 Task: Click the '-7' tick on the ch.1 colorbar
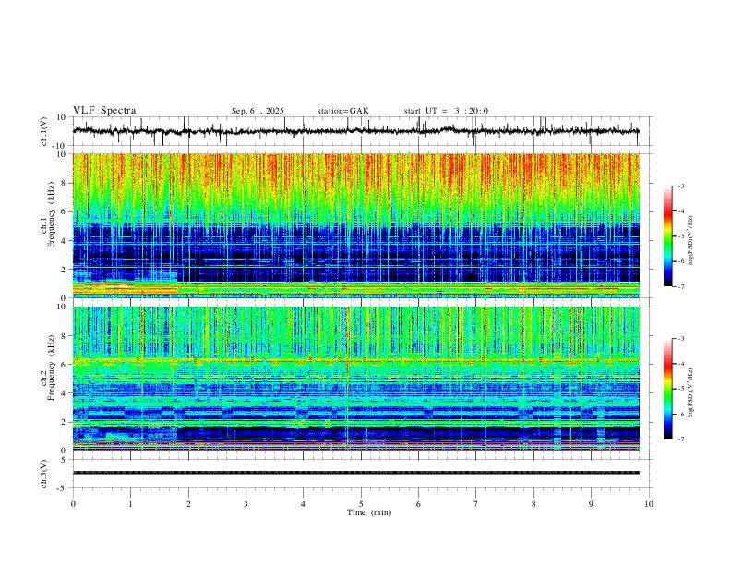[680, 286]
